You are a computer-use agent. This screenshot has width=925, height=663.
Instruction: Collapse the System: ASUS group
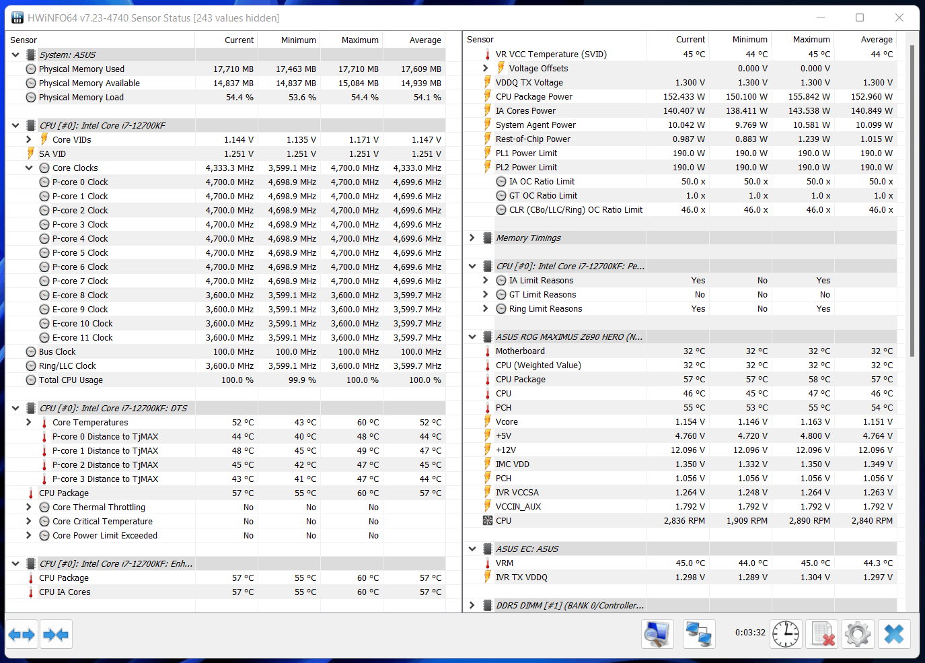pos(15,55)
